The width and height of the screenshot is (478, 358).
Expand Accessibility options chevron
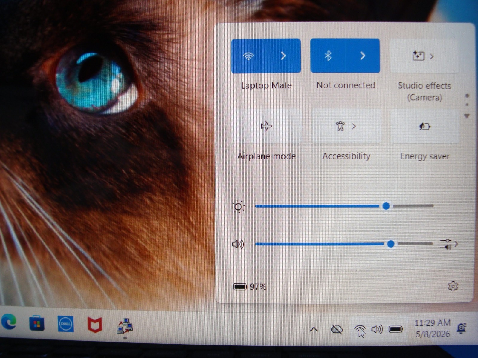tap(354, 126)
